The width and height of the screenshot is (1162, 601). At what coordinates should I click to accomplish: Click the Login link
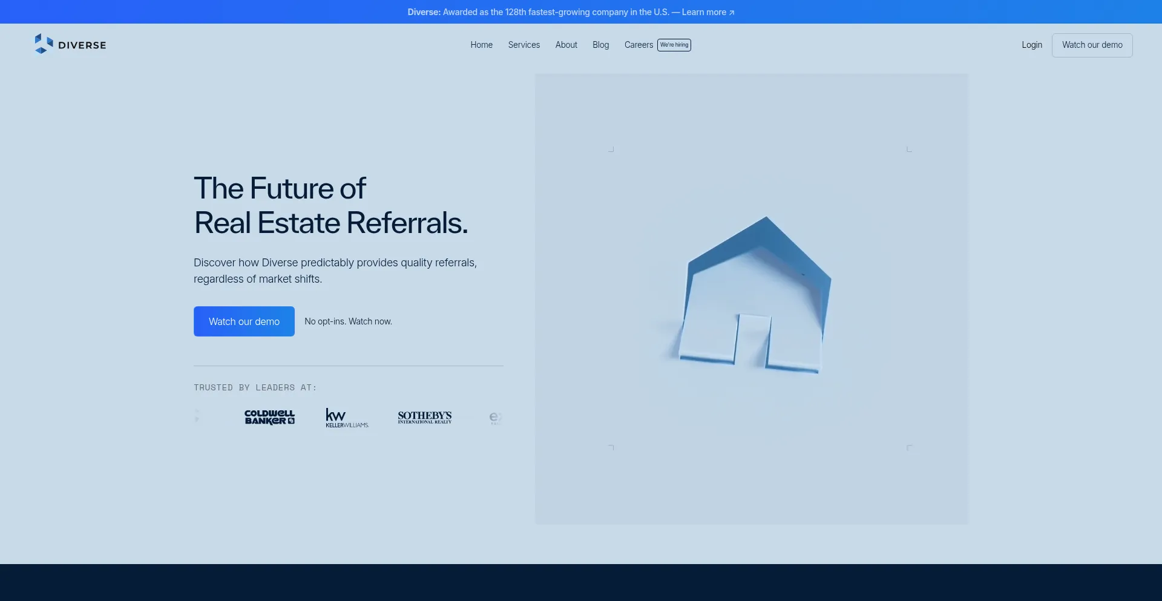[1032, 45]
